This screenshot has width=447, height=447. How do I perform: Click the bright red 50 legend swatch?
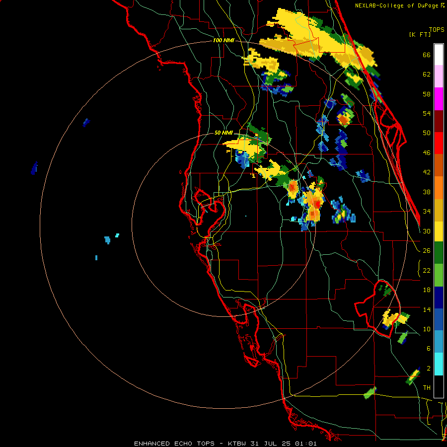(439, 143)
